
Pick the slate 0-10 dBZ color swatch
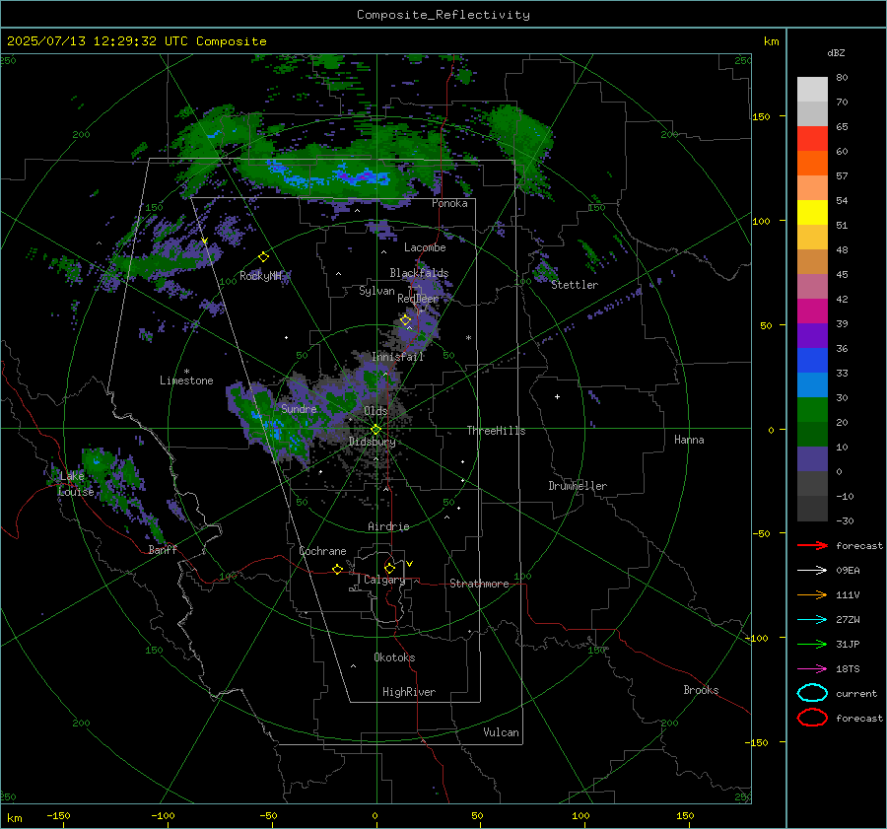tap(812, 459)
